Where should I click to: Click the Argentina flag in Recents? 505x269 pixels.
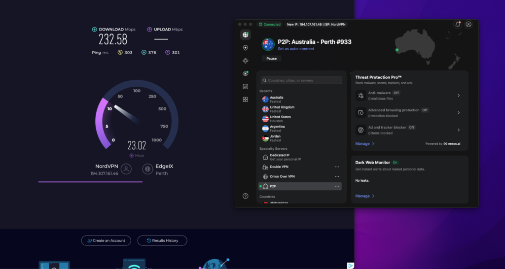coord(265,129)
